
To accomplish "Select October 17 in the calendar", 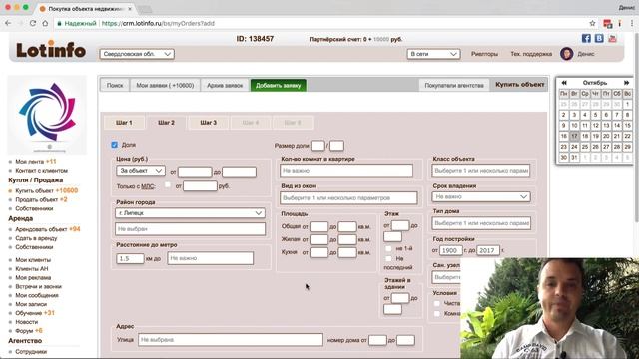I will click(574, 136).
